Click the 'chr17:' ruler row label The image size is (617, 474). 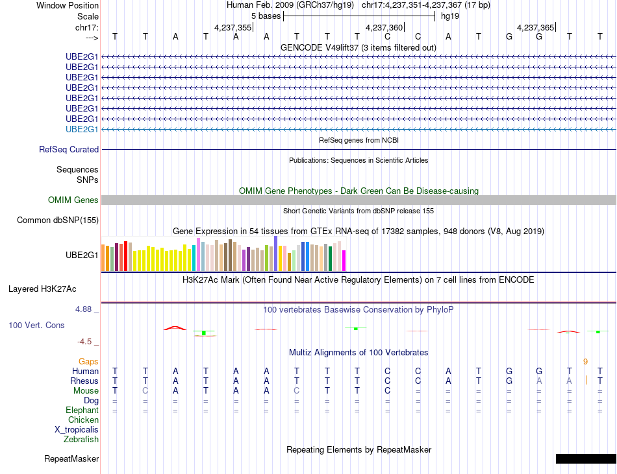click(x=87, y=27)
